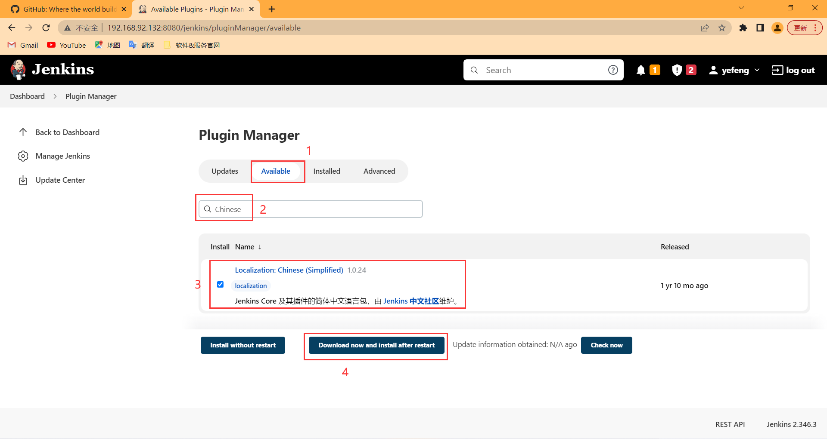The image size is (827, 439).
Task: Click the share page icon in address bar
Action: tap(705, 28)
